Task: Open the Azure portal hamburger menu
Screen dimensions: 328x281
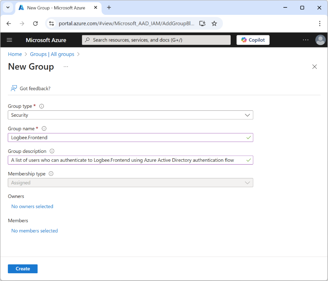Action: click(10, 40)
